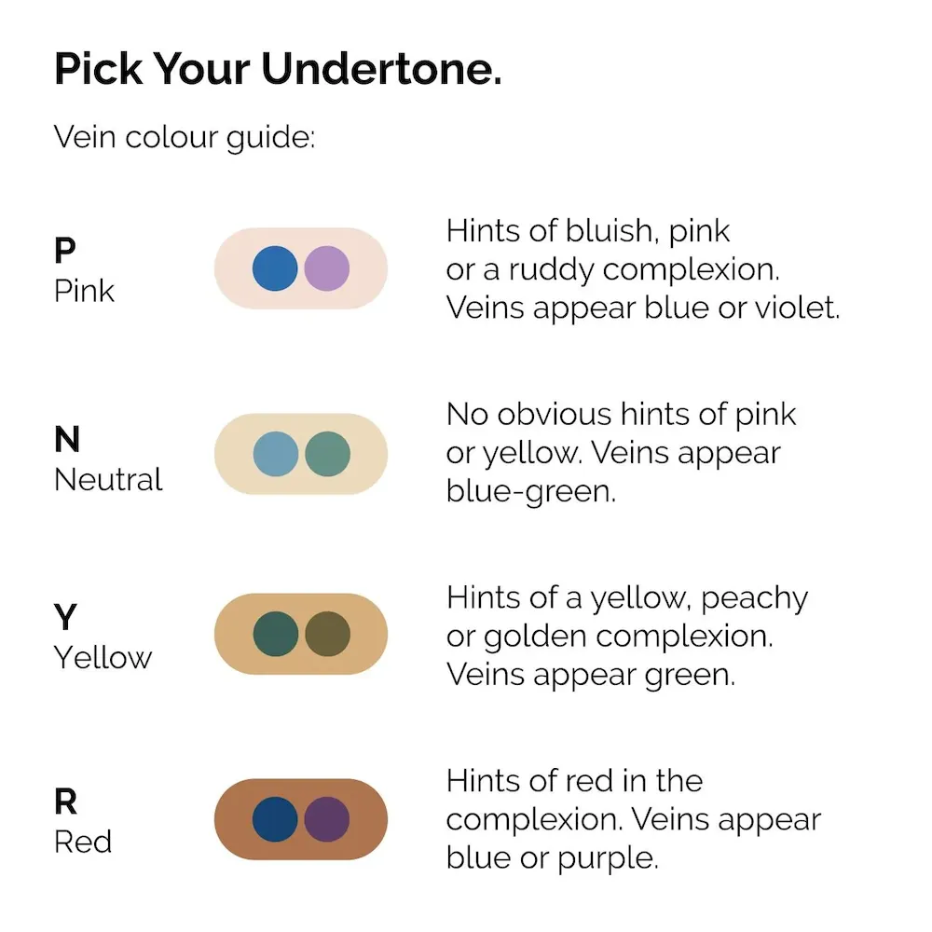The width and height of the screenshot is (932, 932).
Task: Pick the purple dot in Red row
Action: [x=327, y=819]
